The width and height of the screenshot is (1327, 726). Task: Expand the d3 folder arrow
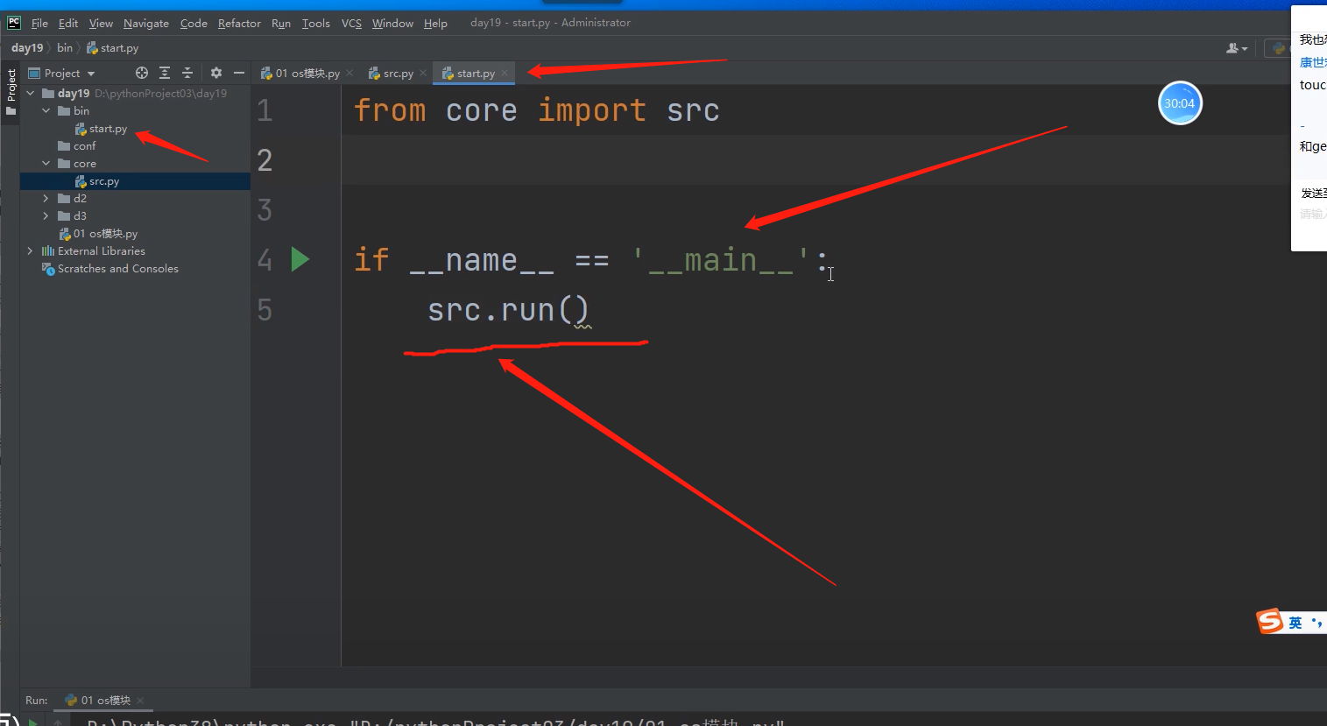[46, 215]
